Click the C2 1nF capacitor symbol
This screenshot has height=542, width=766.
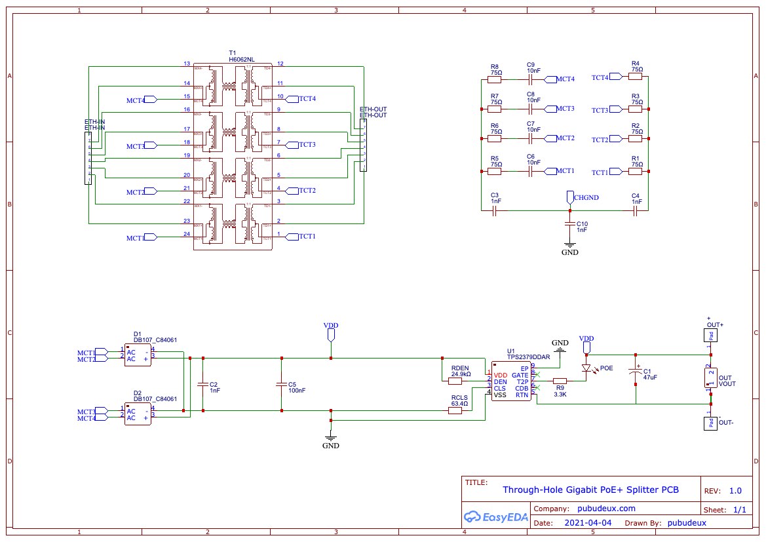point(202,385)
